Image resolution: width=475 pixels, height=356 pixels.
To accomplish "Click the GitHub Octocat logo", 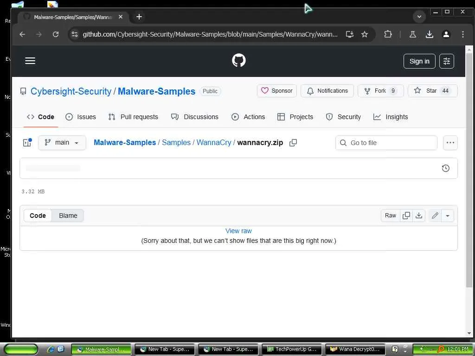I will (x=239, y=61).
